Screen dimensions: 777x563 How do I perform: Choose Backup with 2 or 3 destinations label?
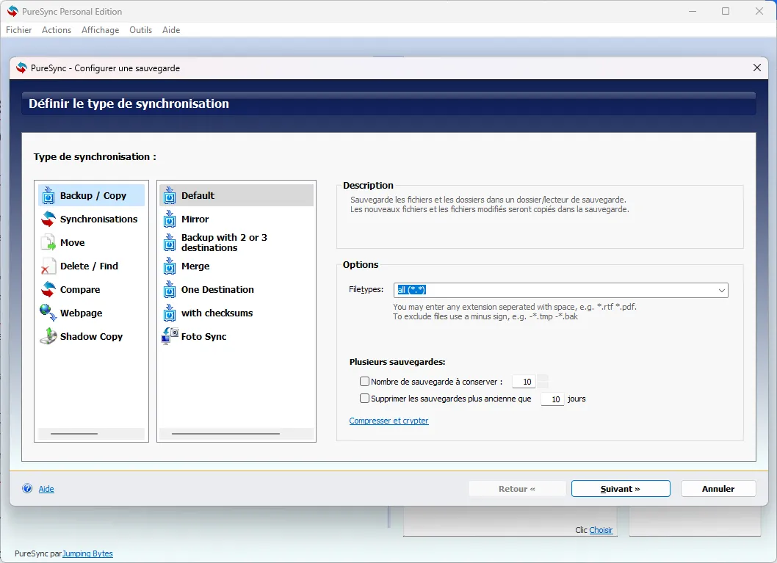pyautogui.click(x=224, y=243)
